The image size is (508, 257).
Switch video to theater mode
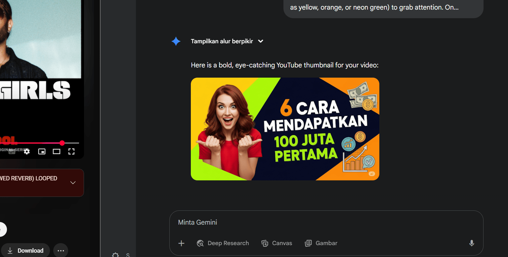pyautogui.click(x=57, y=152)
